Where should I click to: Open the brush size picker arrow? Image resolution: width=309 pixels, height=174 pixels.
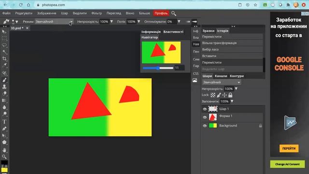17,22
